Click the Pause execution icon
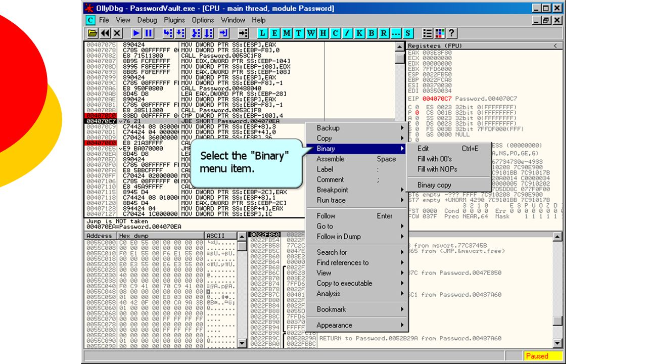The image size is (647, 364). click(149, 33)
